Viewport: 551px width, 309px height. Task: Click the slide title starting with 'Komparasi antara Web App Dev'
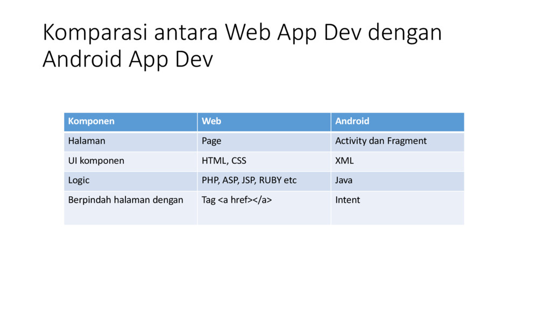click(x=242, y=46)
